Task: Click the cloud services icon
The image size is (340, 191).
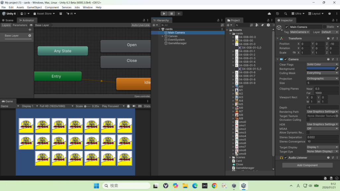Action: (269, 14)
